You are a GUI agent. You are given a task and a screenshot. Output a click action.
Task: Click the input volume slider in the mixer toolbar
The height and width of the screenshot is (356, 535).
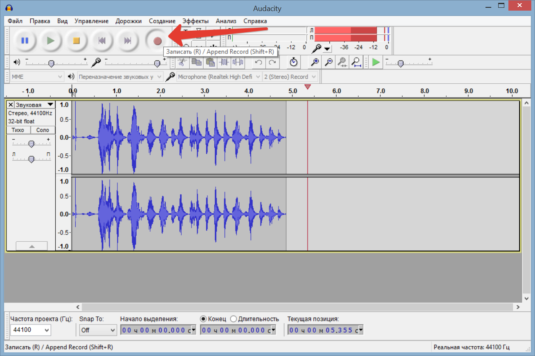pyautogui.click(x=135, y=63)
